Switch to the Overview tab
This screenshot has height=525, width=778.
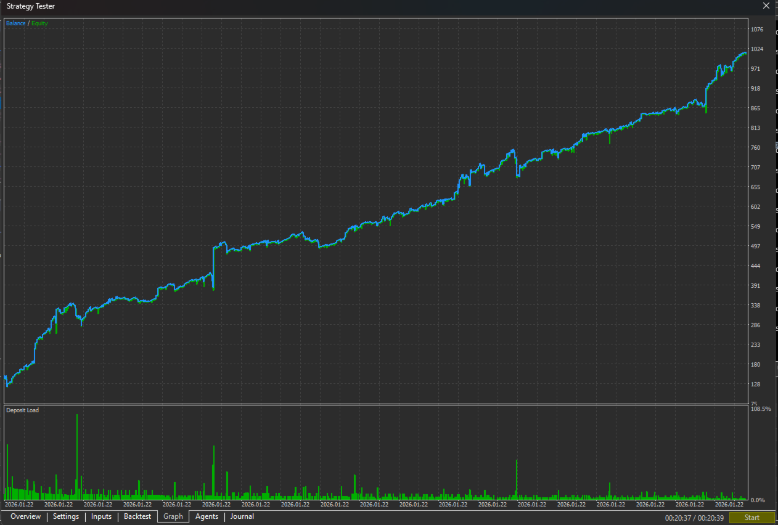coord(25,516)
